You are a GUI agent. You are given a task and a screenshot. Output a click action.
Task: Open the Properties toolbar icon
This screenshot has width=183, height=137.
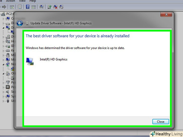click(x=20, y=7)
